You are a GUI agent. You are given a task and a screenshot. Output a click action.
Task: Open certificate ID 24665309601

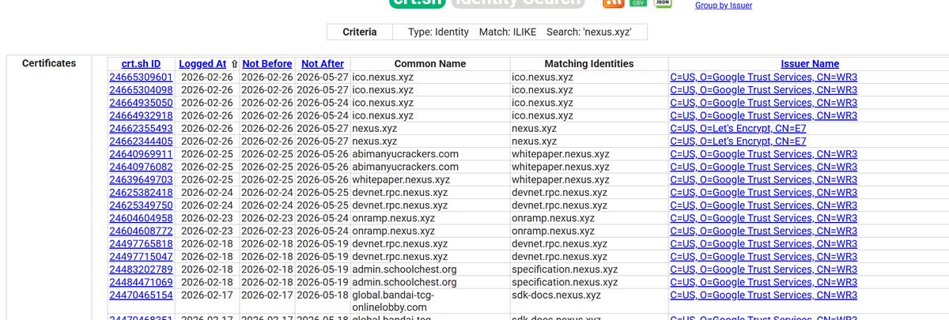coord(141,77)
